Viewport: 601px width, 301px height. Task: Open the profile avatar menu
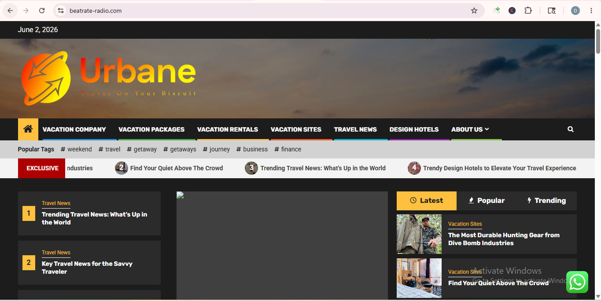(x=575, y=11)
